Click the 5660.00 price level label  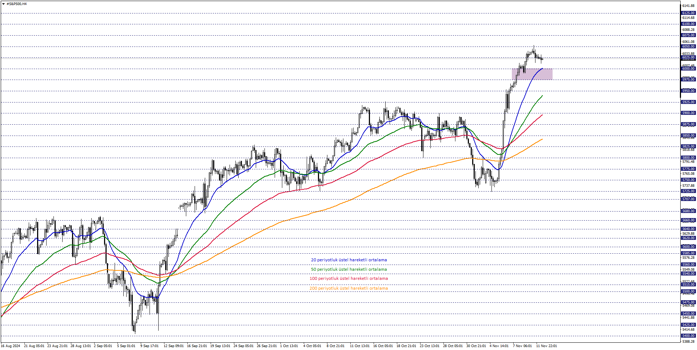(688, 220)
